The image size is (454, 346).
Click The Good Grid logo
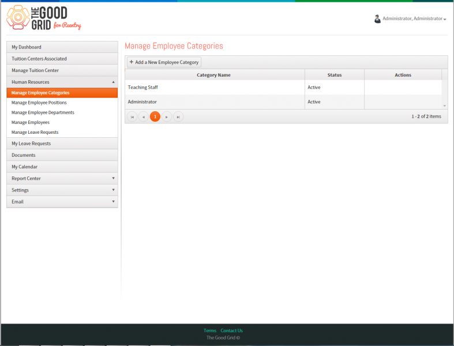[x=44, y=18]
